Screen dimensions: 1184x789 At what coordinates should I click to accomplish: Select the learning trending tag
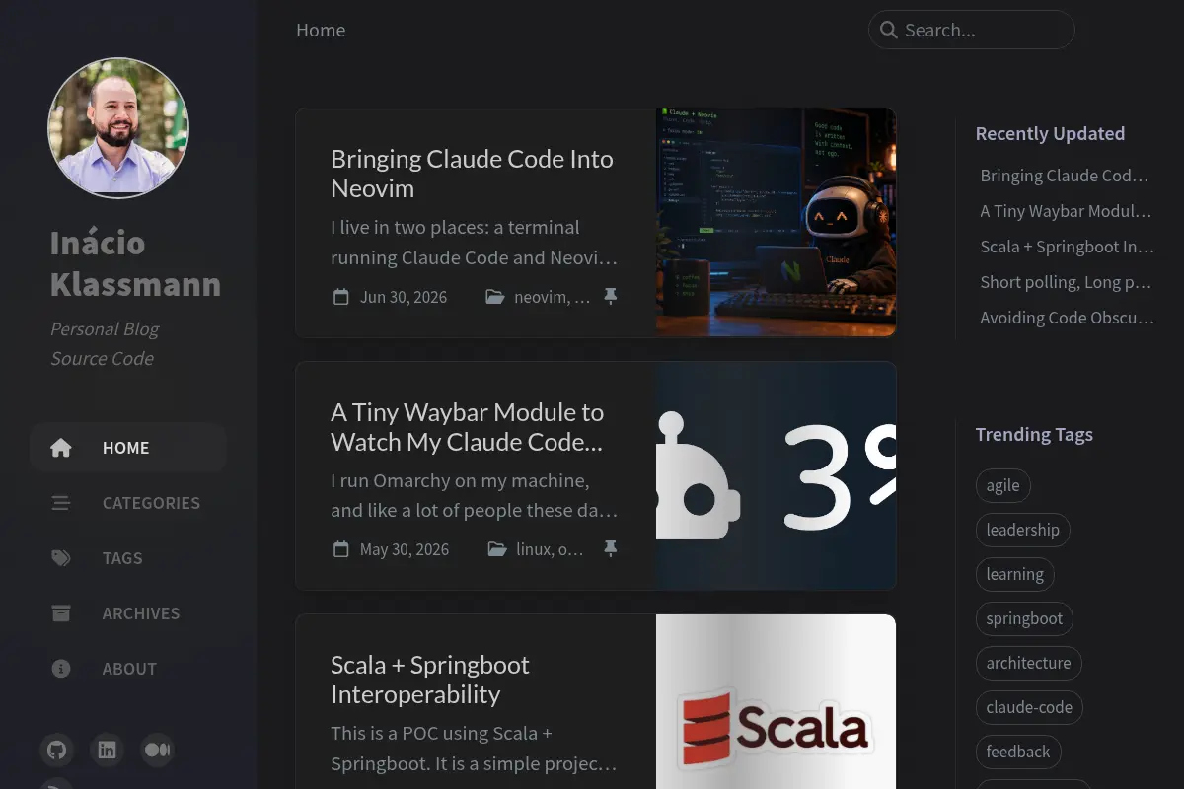pos(1014,574)
